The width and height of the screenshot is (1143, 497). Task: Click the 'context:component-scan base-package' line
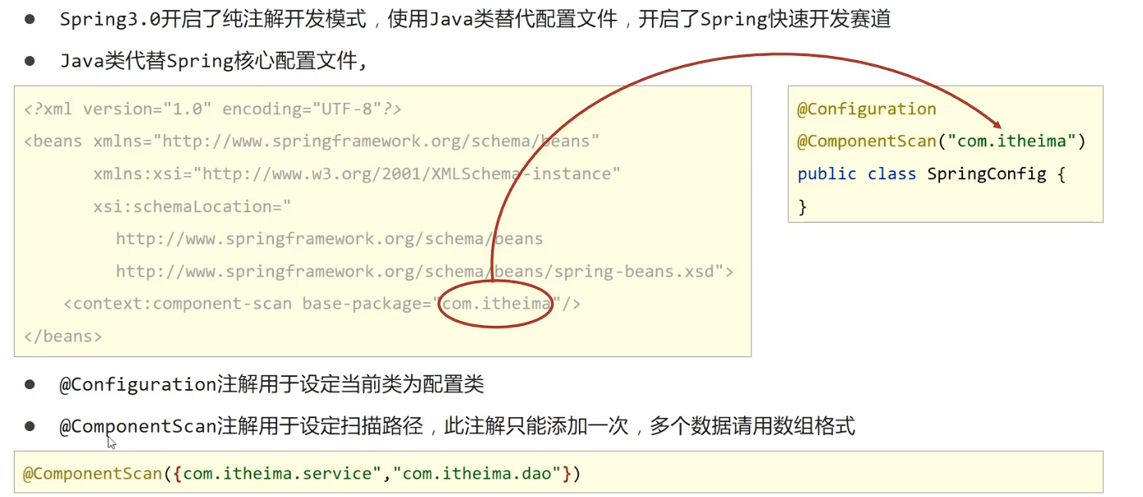click(322, 304)
